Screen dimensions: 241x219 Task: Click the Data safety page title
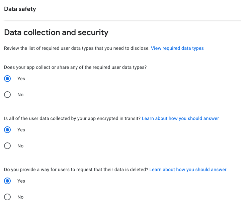[x=20, y=9]
